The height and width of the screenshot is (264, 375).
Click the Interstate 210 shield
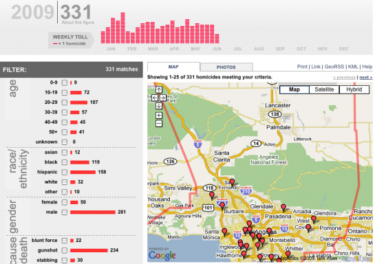(246, 191)
